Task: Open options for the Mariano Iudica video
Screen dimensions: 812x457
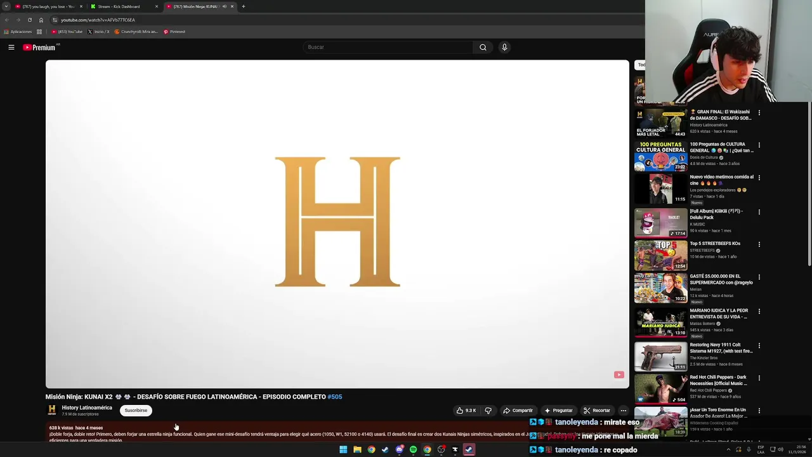Action: [x=759, y=312]
